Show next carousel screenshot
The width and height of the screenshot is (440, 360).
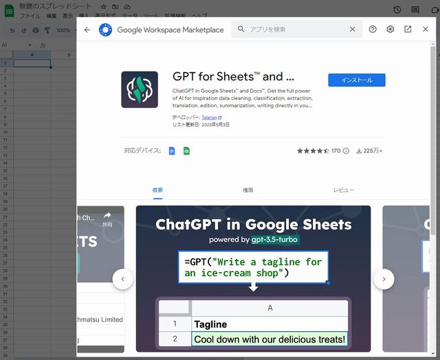click(384, 279)
